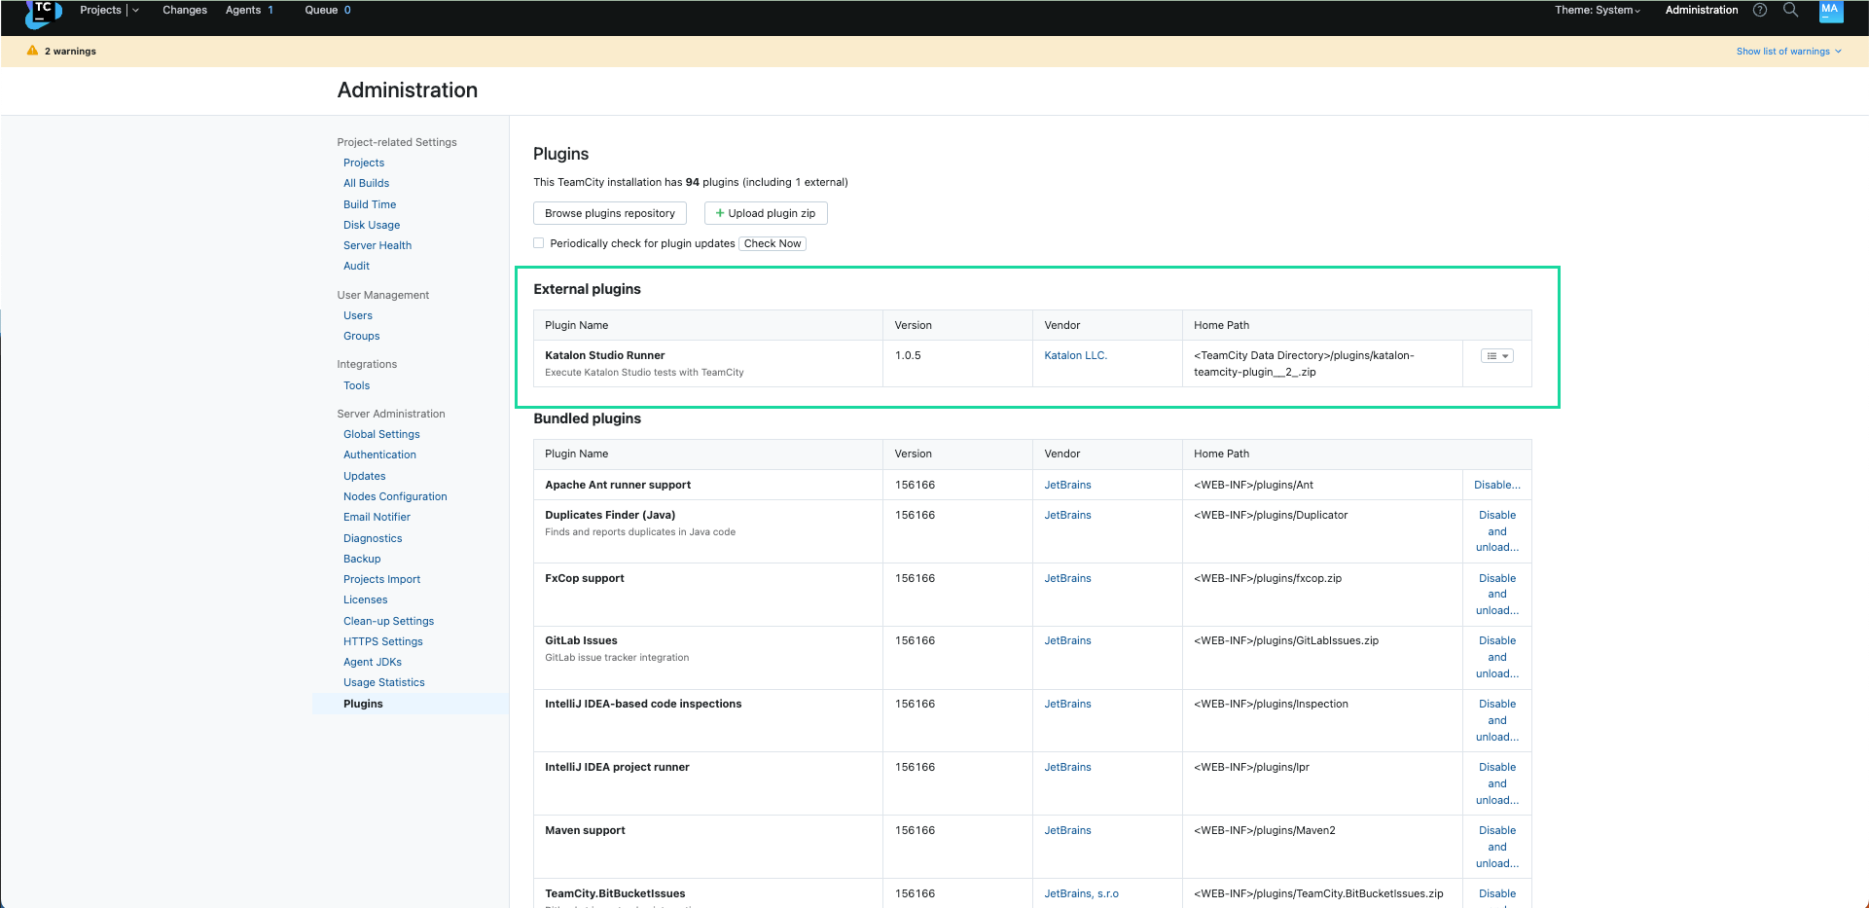Image resolution: width=1869 pixels, height=908 pixels.
Task: Open the Agents page from the top bar
Action: pyautogui.click(x=242, y=10)
